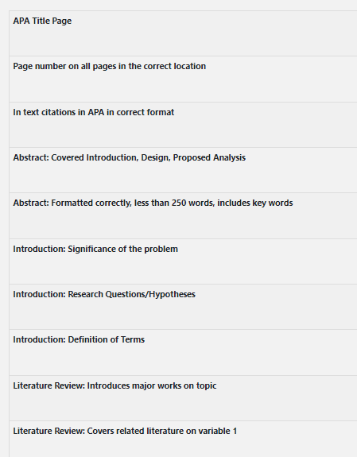The height and width of the screenshot is (457, 357).
Task: Select Abstract formatted correctly under 250 words row
Action: (x=183, y=216)
